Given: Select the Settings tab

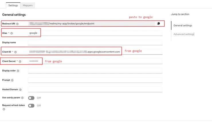Looking at the screenshot, I should pos(13,5).
